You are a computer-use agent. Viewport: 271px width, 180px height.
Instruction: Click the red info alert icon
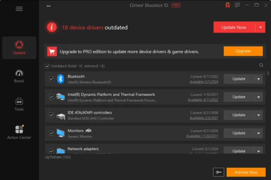coord(52,27)
